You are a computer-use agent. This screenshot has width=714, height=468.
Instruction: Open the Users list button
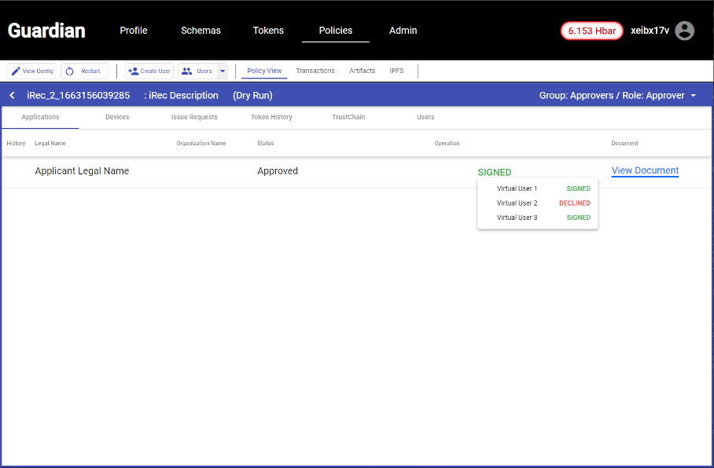coord(197,71)
